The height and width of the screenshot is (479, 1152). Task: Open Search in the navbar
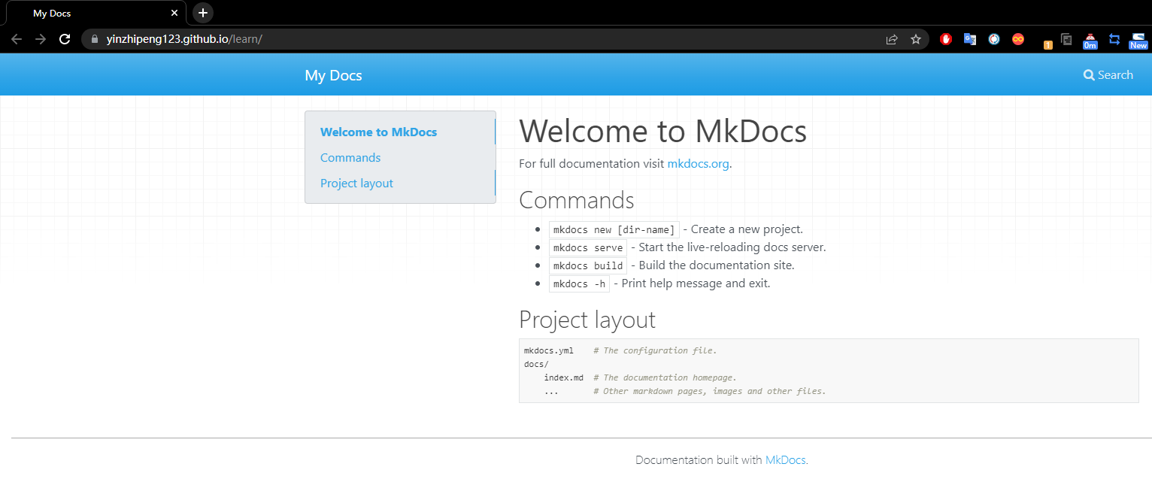point(1108,74)
